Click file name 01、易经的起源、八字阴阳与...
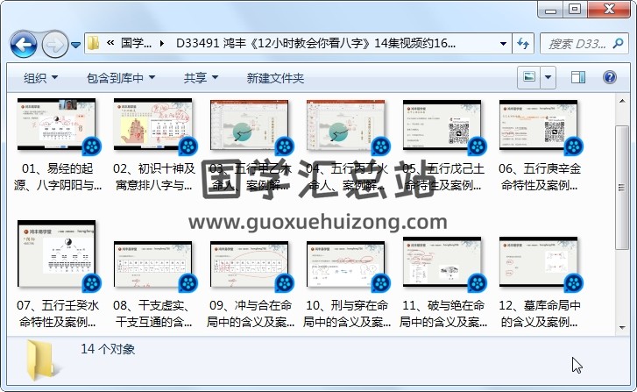The width and height of the screenshot is (637, 392). tap(57, 177)
